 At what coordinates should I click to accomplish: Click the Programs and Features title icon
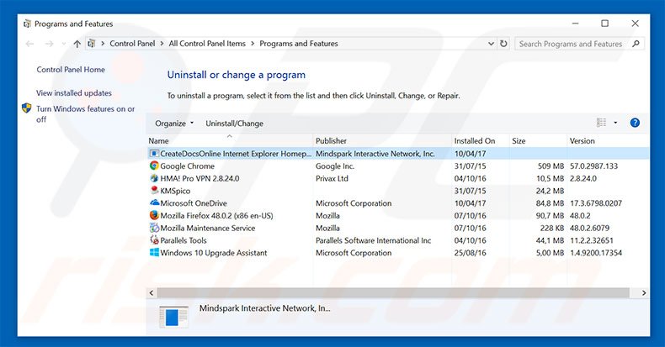click(x=27, y=24)
